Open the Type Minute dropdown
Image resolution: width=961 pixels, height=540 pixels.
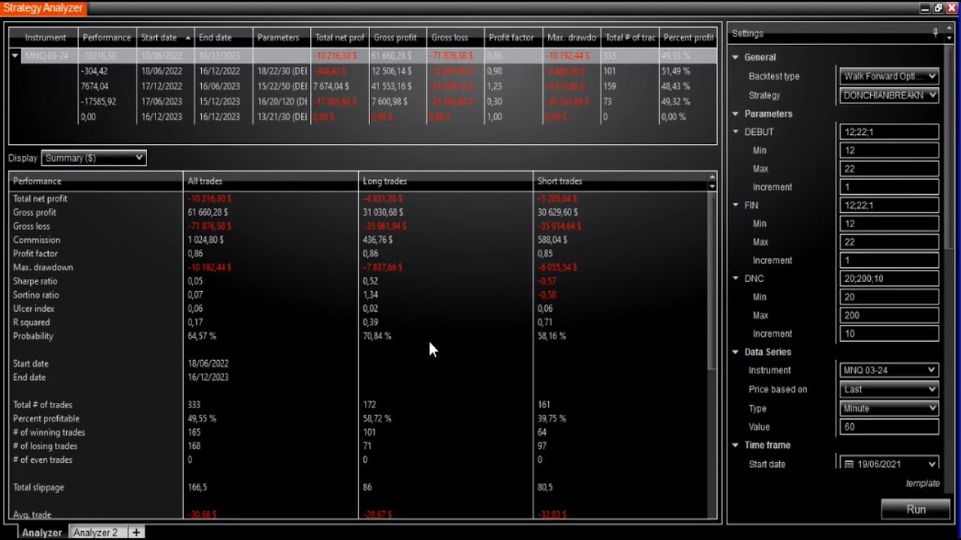[x=889, y=408]
